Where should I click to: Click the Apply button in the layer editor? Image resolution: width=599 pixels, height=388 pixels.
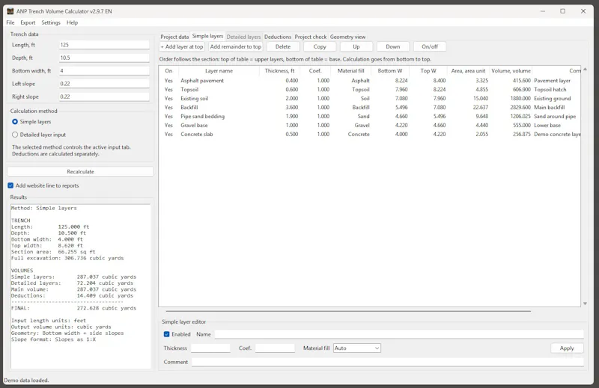tap(567, 348)
